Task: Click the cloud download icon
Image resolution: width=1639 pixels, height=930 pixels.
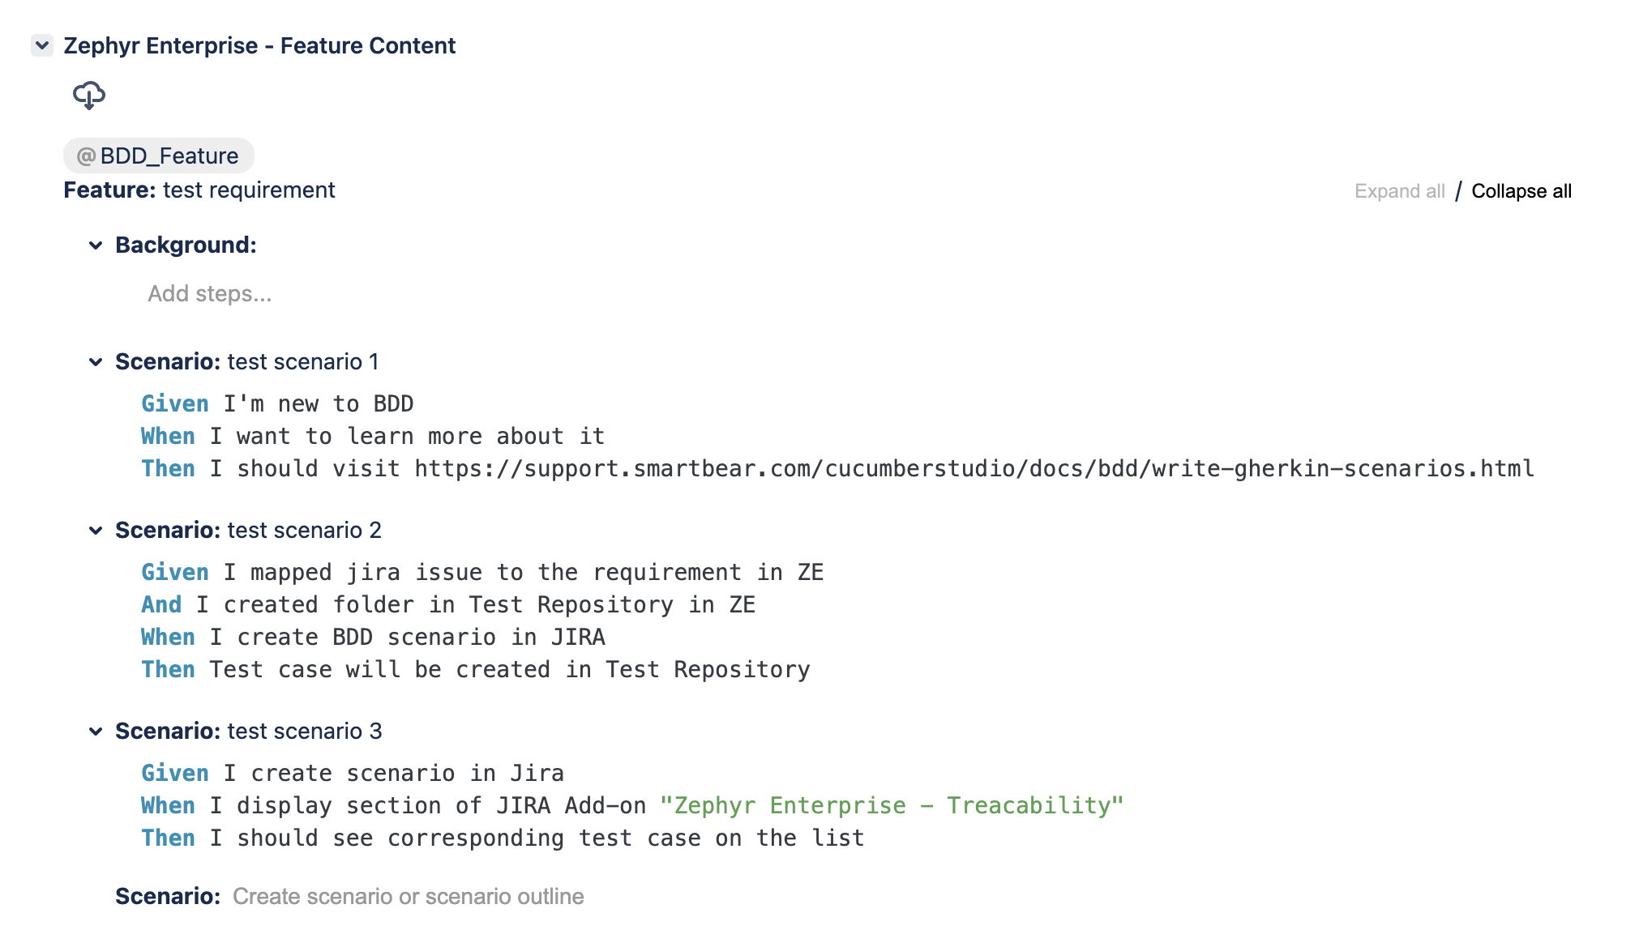Action: click(89, 96)
